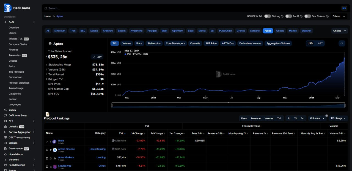
Task: Toggle Pool2 inclusion in TVL
Action: pyautogui.click(x=288, y=16)
